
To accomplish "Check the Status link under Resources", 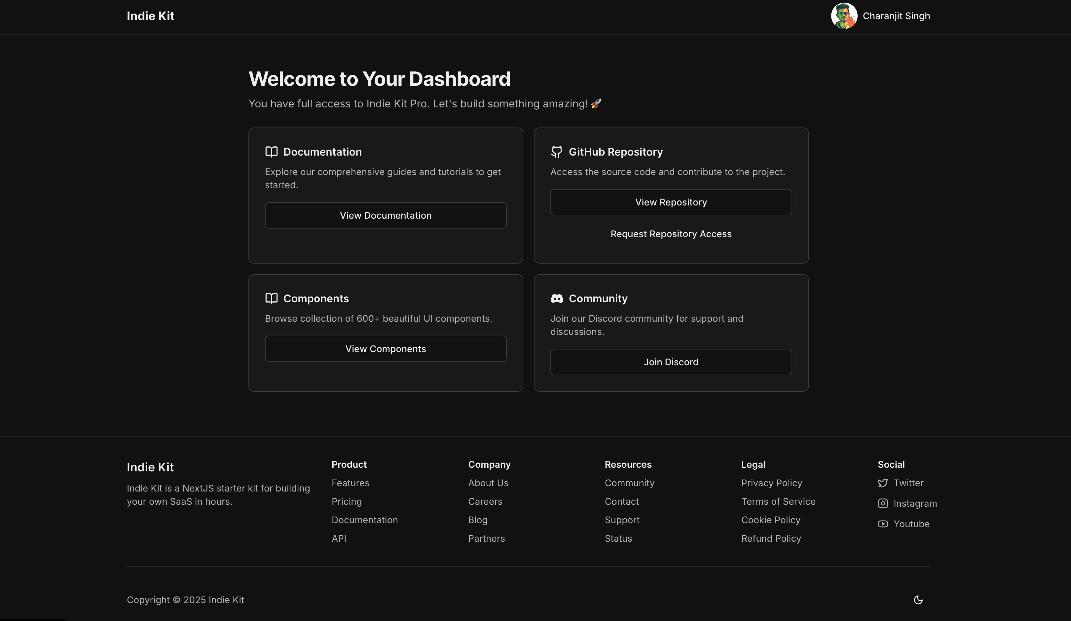I will pos(618,538).
